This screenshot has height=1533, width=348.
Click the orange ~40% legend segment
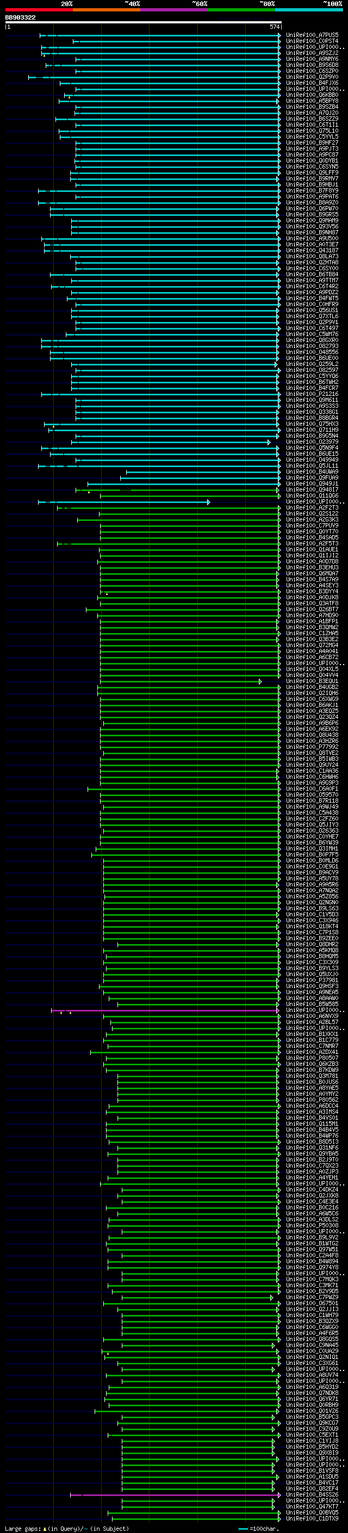(x=107, y=10)
